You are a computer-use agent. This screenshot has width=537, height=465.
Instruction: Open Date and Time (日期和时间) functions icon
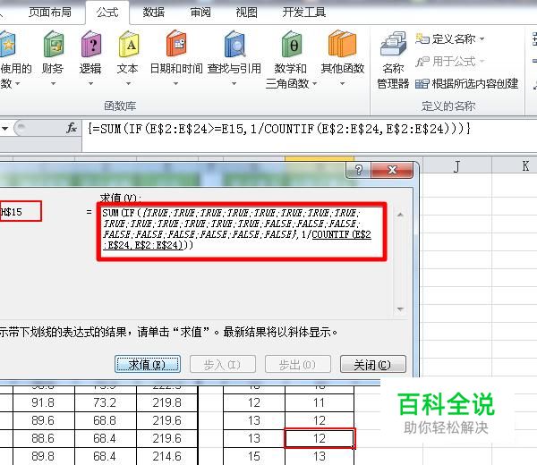click(176, 44)
